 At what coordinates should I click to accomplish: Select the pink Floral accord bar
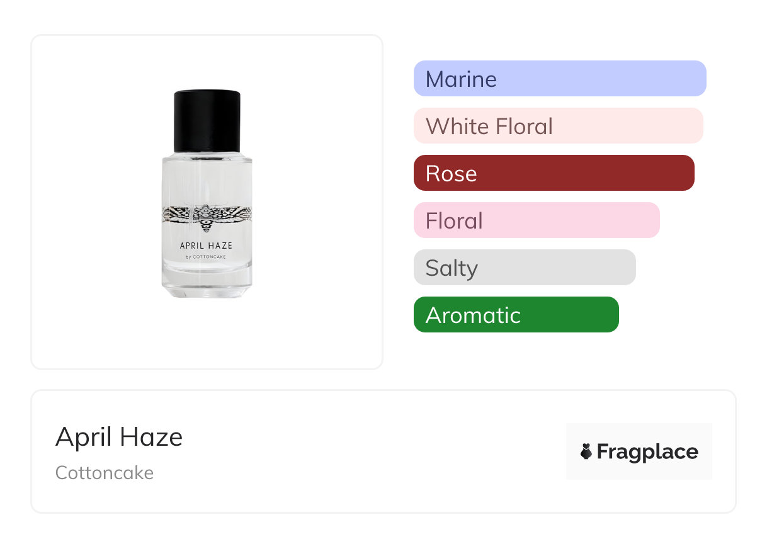point(536,220)
